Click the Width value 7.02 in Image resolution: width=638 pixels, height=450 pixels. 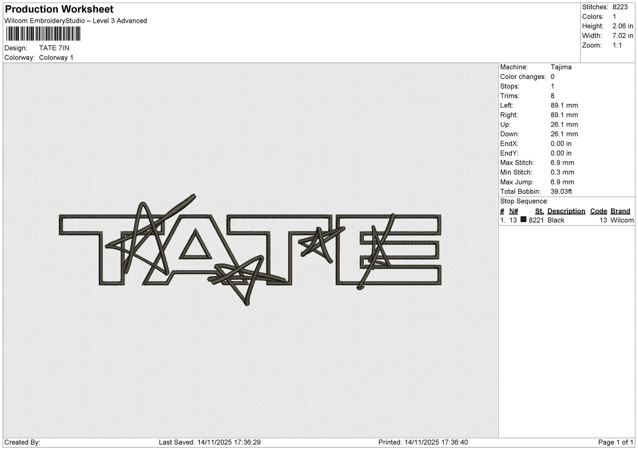coord(623,36)
